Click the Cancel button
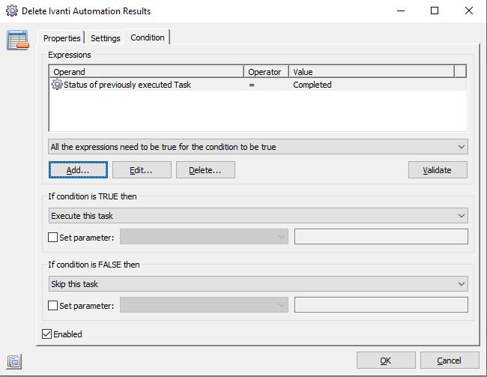Viewport: 487px width, 377px height. pos(450,361)
